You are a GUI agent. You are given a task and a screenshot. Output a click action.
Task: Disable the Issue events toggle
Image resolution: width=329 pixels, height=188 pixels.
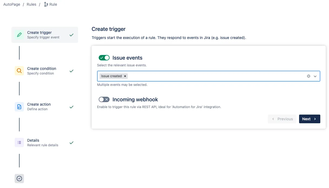[x=104, y=57]
